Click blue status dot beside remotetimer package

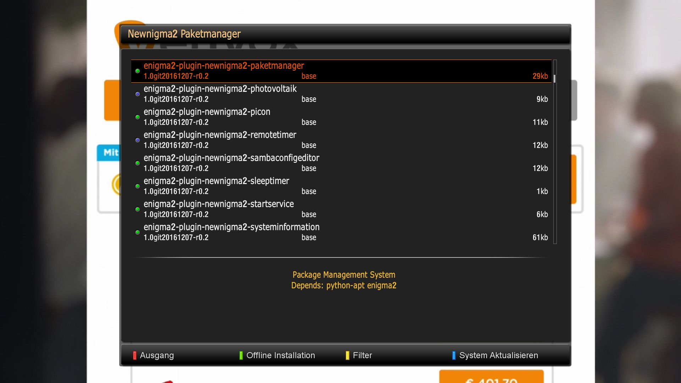(138, 140)
